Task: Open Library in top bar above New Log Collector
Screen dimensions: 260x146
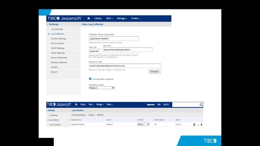Action: pyautogui.click(x=98, y=18)
